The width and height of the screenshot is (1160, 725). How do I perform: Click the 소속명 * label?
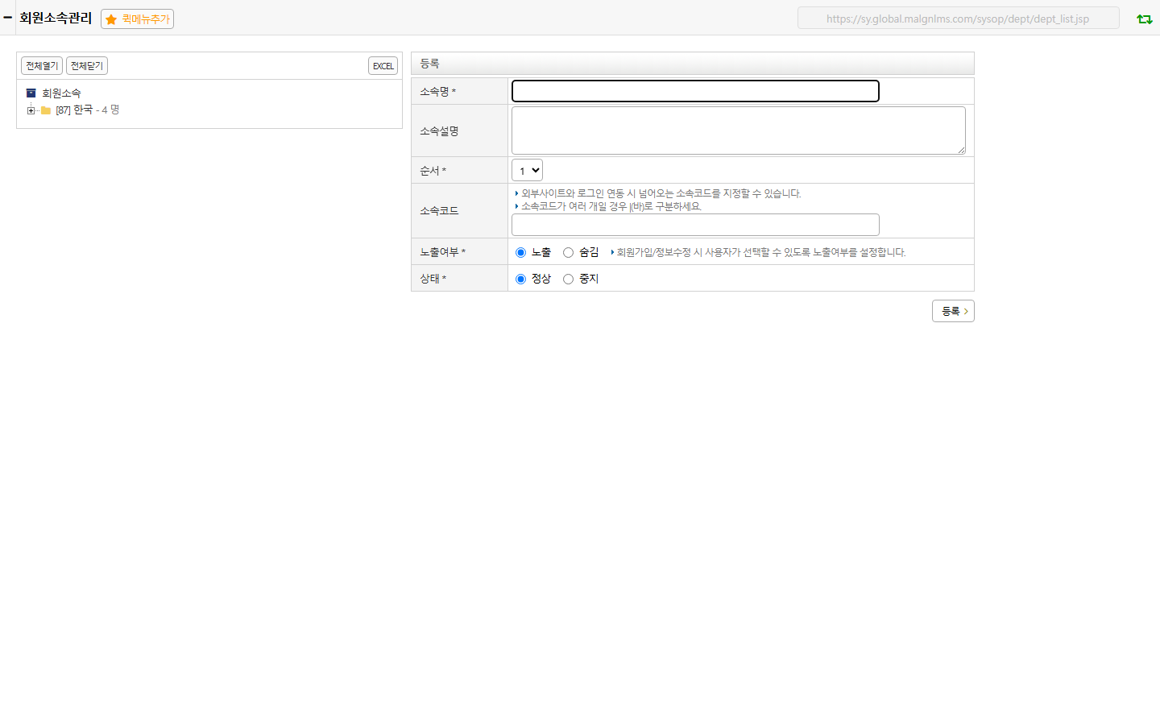[x=437, y=92]
